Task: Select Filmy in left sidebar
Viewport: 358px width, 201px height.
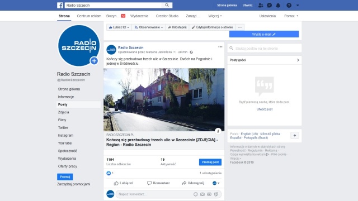Action: point(62,120)
